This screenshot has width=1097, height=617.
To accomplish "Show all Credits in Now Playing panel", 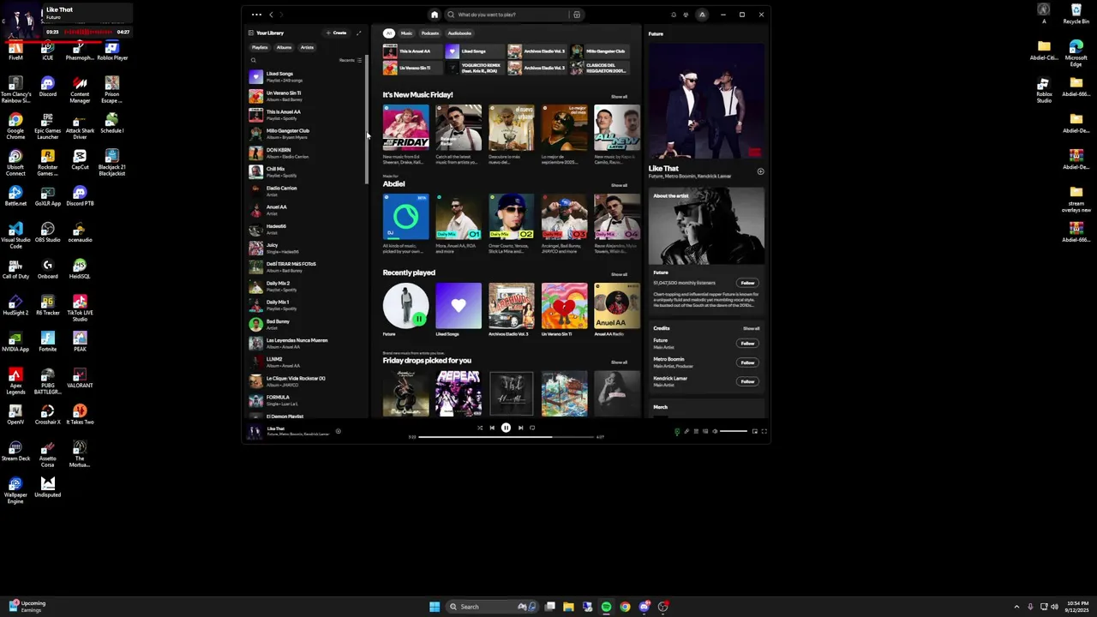I will (751, 328).
